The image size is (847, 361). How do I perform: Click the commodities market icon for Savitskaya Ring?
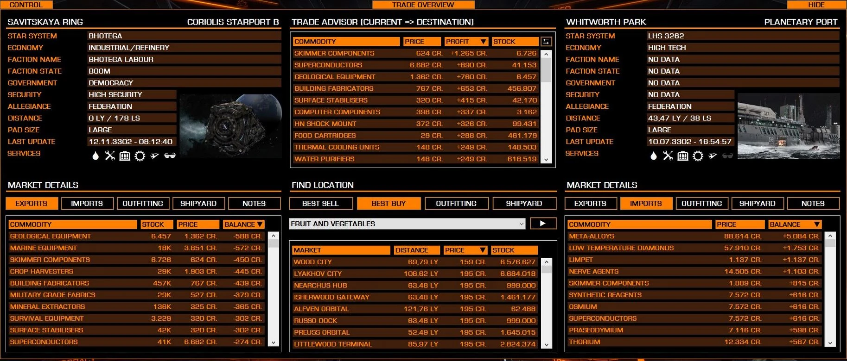point(125,156)
